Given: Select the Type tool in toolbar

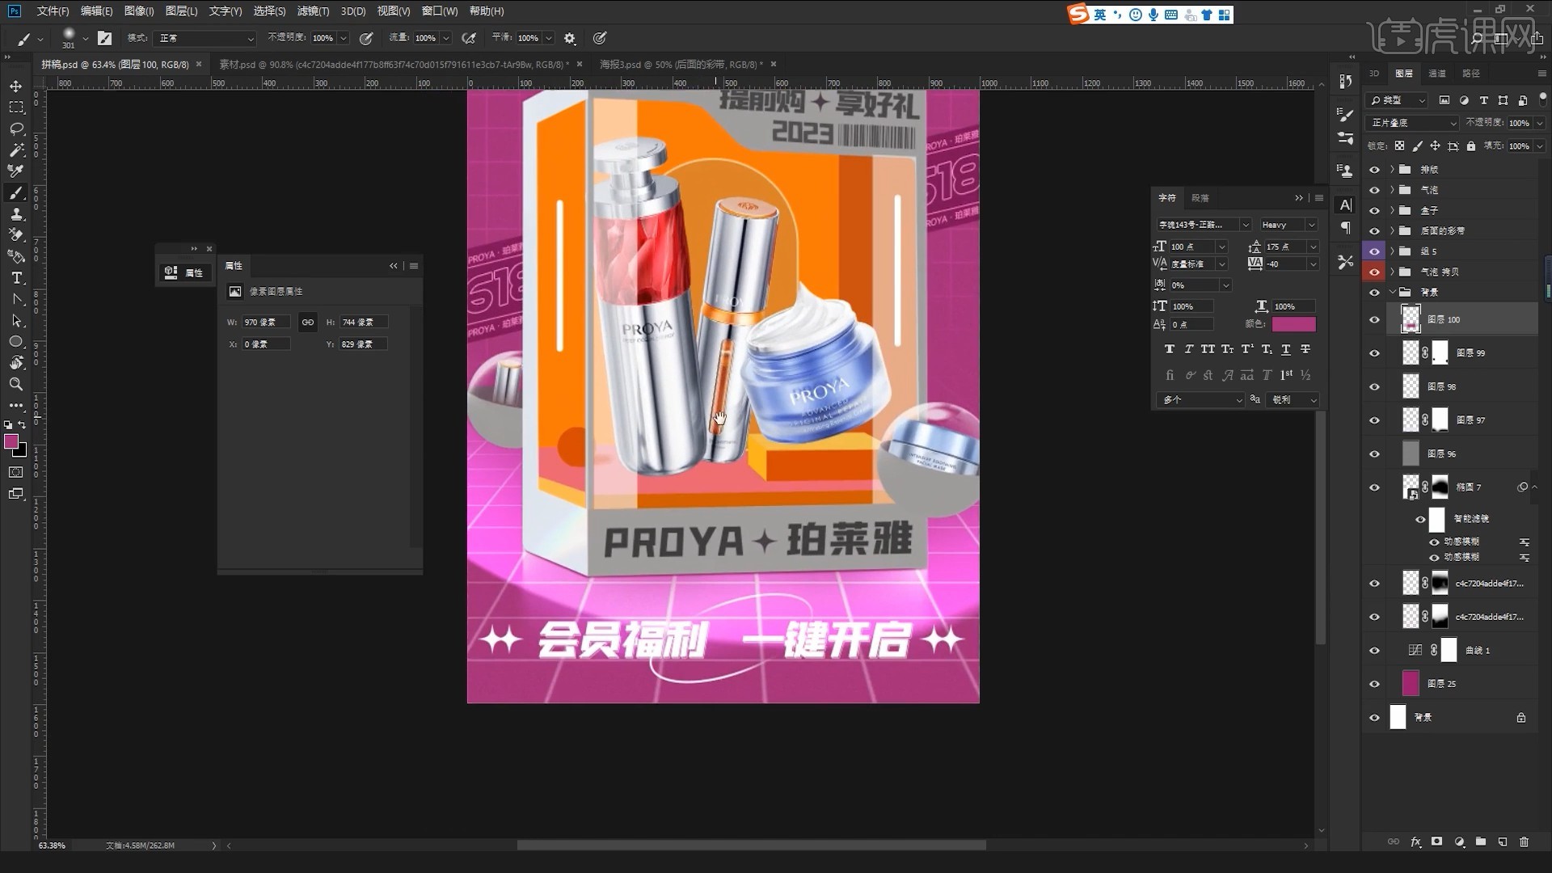Looking at the screenshot, I should coord(16,278).
